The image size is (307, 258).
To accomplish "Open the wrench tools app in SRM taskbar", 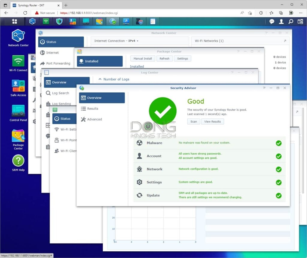I will pos(126,21).
